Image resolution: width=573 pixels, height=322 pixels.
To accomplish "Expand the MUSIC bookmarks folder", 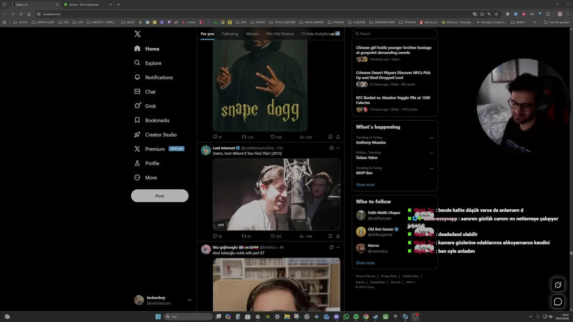I will (128, 22).
